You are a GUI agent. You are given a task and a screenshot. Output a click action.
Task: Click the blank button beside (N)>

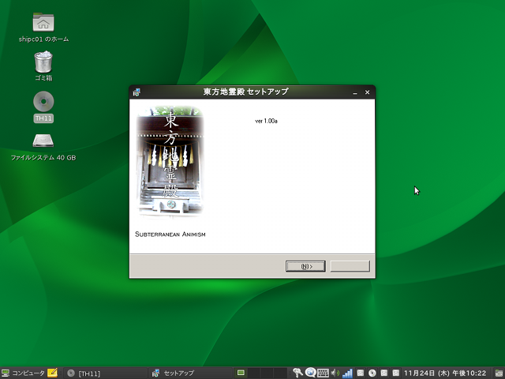pos(350,266)
